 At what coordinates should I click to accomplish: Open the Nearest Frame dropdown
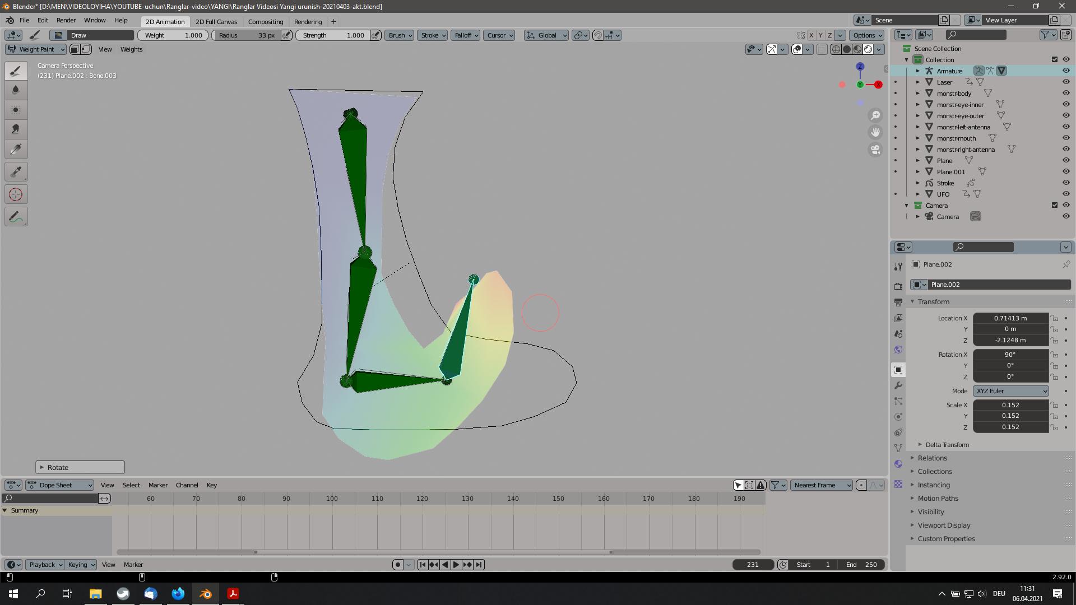tap(822, 485)
